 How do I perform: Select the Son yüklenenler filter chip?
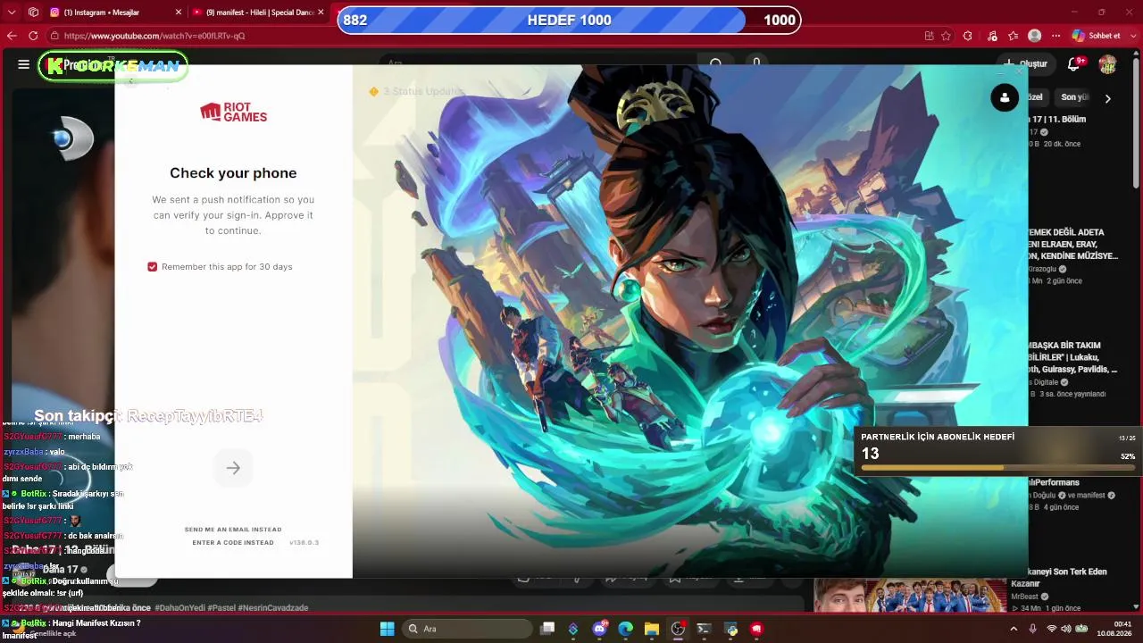[1074, 97]
